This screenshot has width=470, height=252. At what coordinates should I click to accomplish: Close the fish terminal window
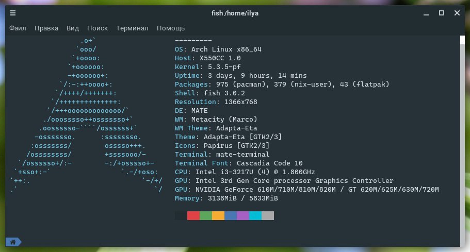coord(457,13)
